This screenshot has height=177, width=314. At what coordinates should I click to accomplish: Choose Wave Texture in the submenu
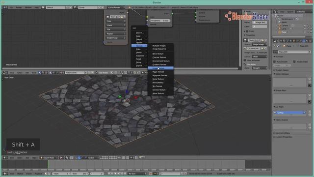pyautogui.click(x=160, y=93)
